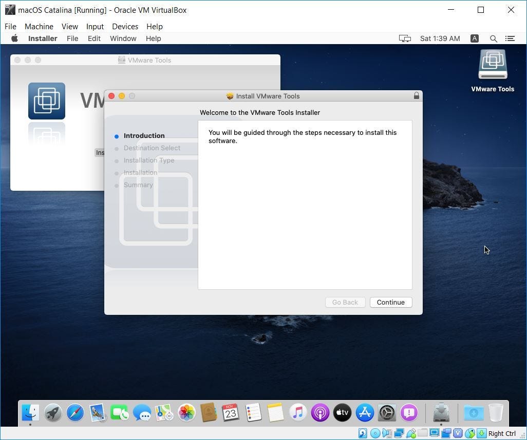Click the disabled Go Back button
Viewport: 527px width, 440px height.
point(345,302)
